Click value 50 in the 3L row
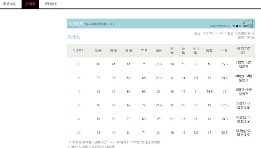Viewport: 261px width, 148px height. pyautogui.click(x=113, y=119)
